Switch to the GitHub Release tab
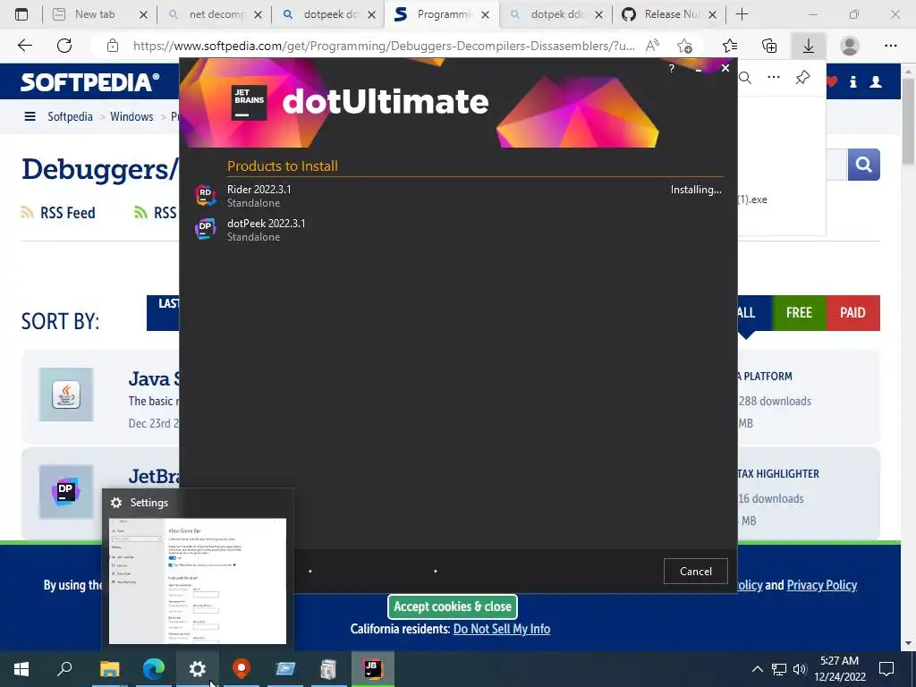 [669, 14]
